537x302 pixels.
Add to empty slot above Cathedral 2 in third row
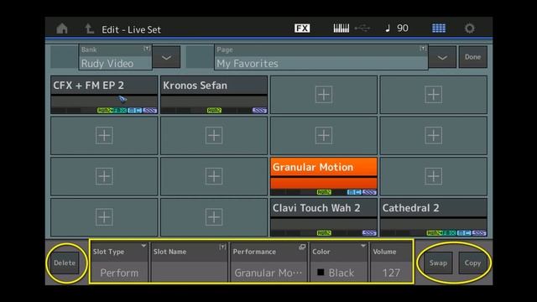[433, 176]
